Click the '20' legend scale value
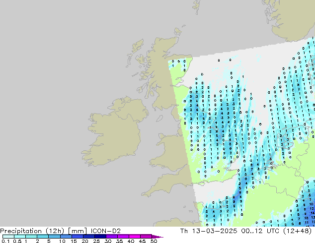The height and width of the screenshot is (243, 315). pos(85,241)
